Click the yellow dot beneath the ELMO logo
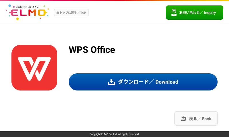229x137 pixels. coord(17,19)
